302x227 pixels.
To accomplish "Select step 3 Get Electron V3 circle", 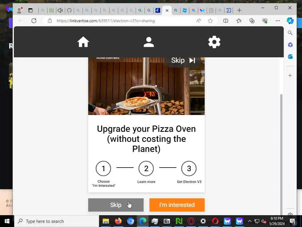I will point(189,168).
